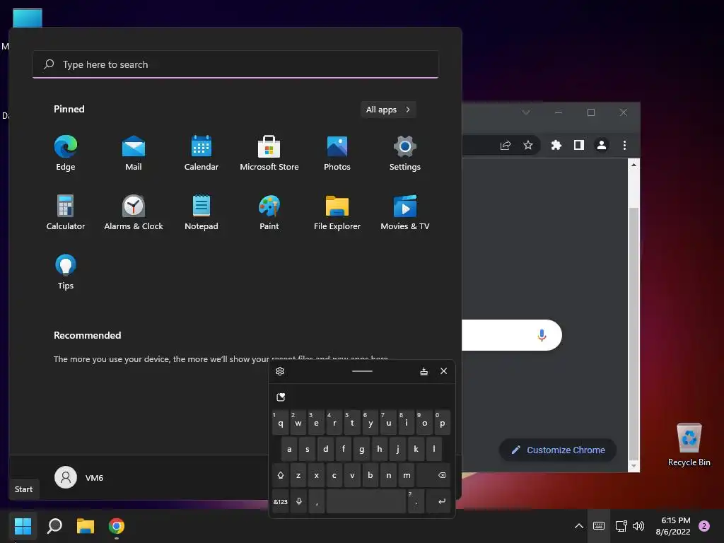The image size is (724, 543).
Task: Launch Movies & TV
Action: tap(405, 212)
